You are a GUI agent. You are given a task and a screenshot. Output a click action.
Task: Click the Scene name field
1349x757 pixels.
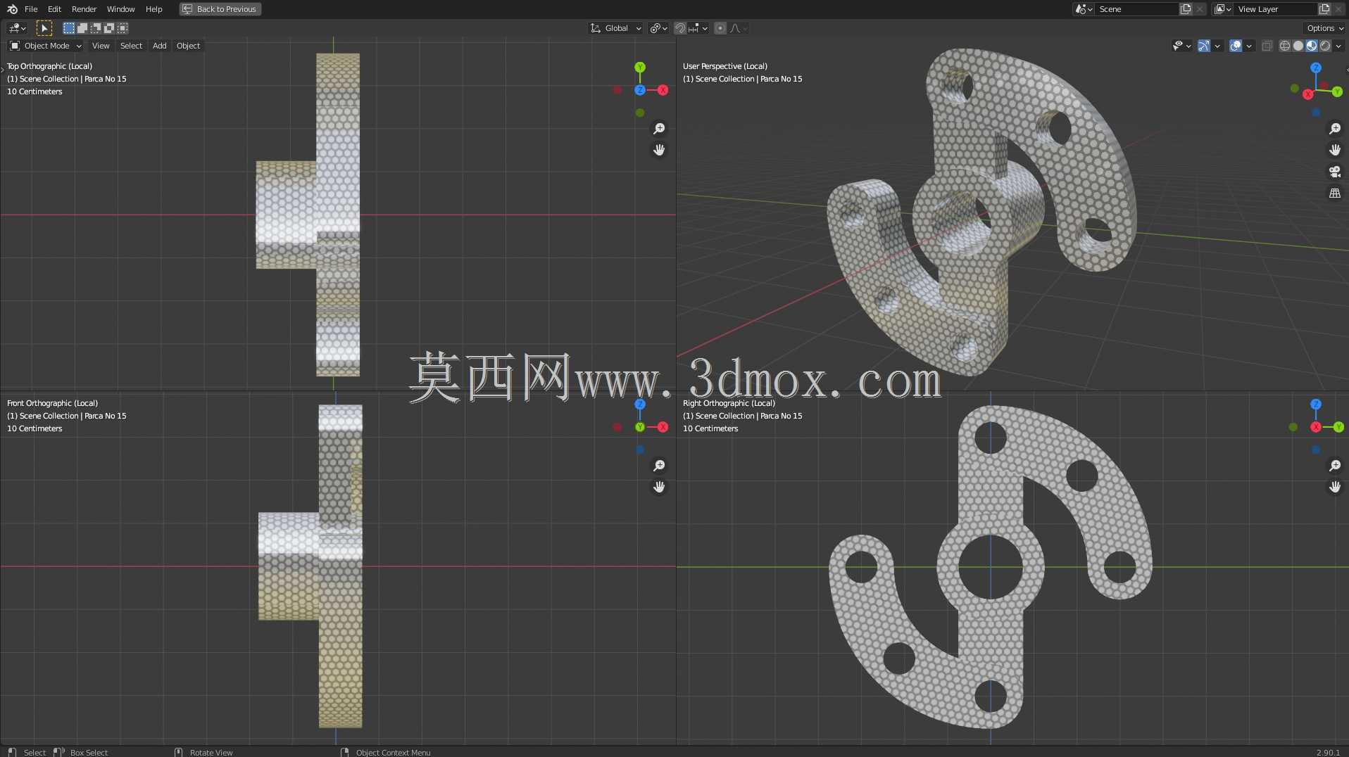point(1137,9)
